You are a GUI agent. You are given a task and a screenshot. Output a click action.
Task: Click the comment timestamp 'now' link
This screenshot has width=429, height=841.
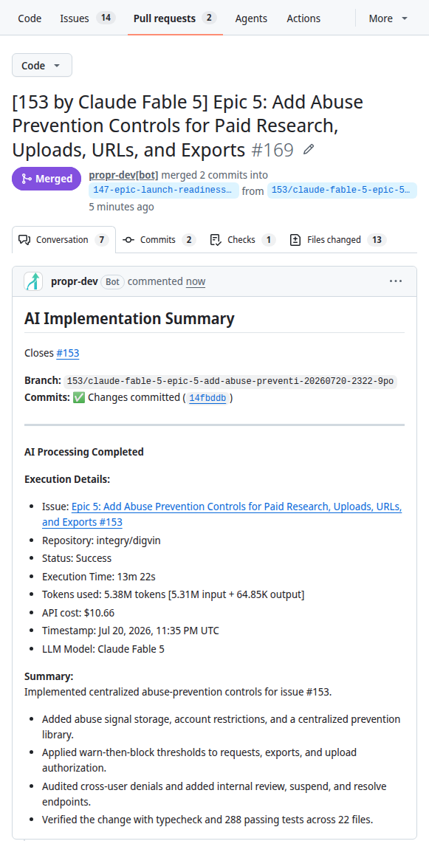(x=196, y=281)
